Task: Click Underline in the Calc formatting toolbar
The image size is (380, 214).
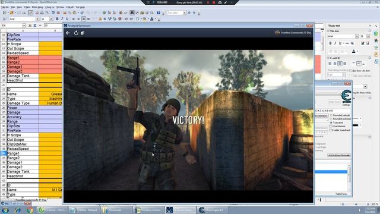Action: coord(67,19)
